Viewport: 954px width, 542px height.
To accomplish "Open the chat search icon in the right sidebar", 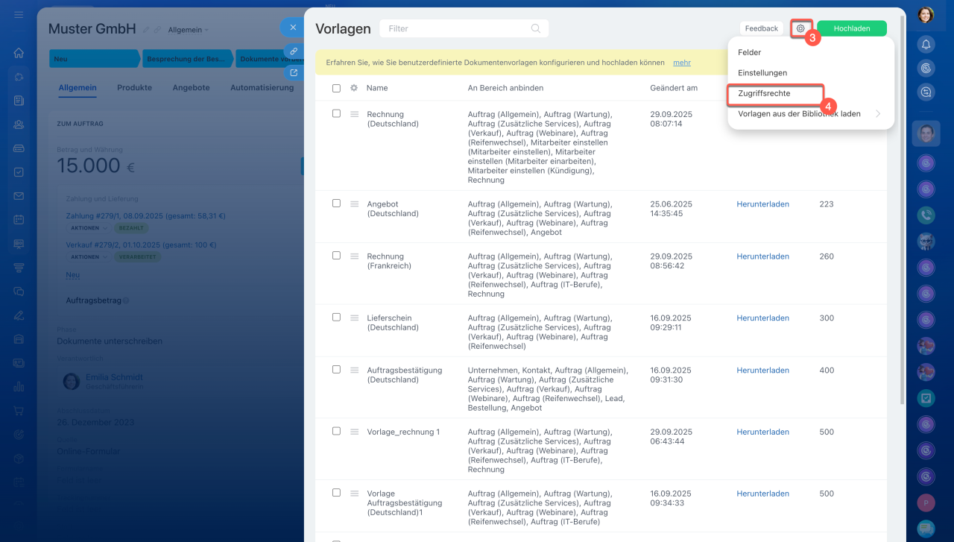I will pyautogui.click(x=926, y=92).
